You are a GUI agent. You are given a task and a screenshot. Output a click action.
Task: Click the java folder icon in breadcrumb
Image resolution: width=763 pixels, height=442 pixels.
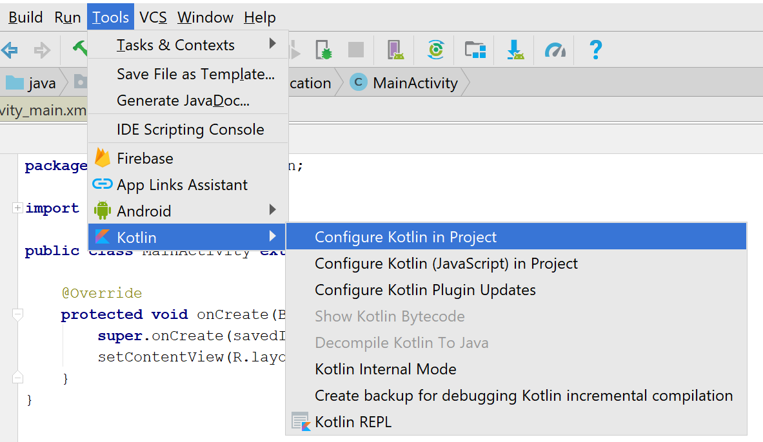point(15,82)
